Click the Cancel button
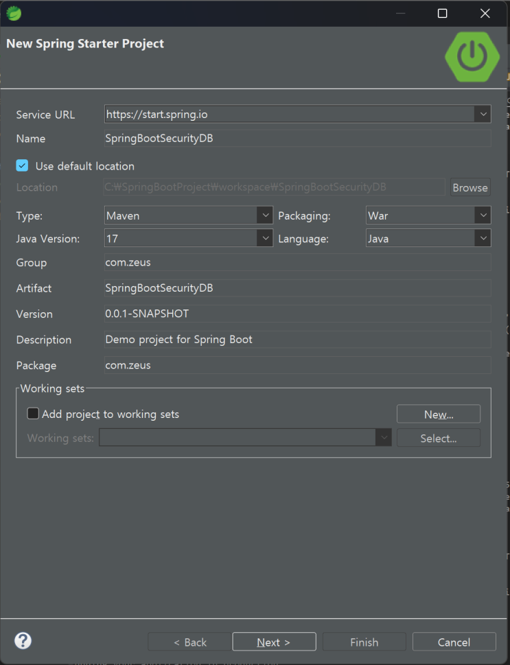The width and height of the screenshot is (510, 665). click(x=454, y=642)
